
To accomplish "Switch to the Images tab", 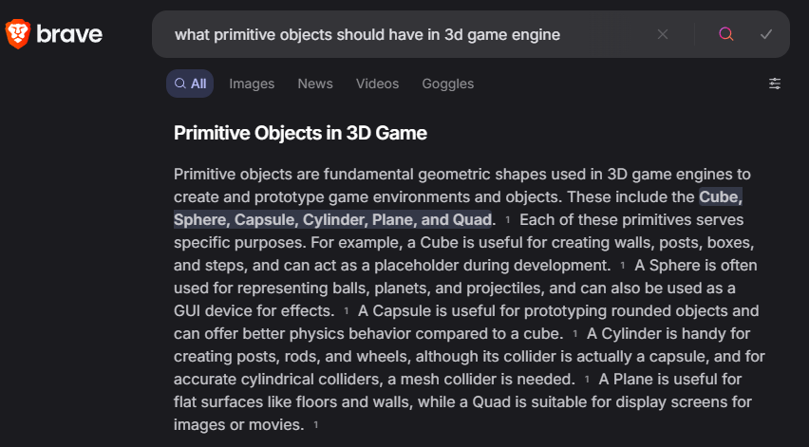I will coord(252,84).
